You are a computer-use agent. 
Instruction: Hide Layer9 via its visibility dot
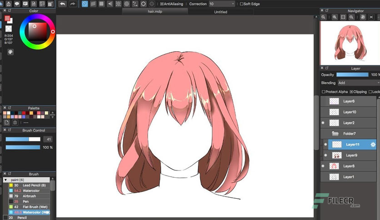325,155
